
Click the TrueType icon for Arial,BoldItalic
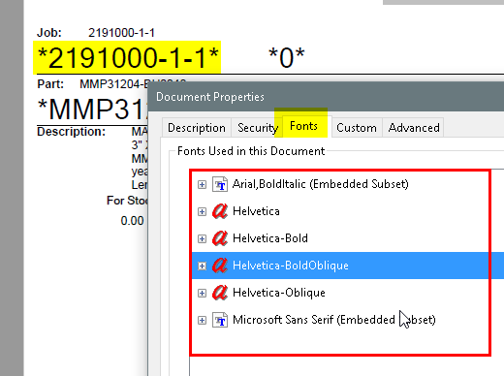[x=220, y=184]
